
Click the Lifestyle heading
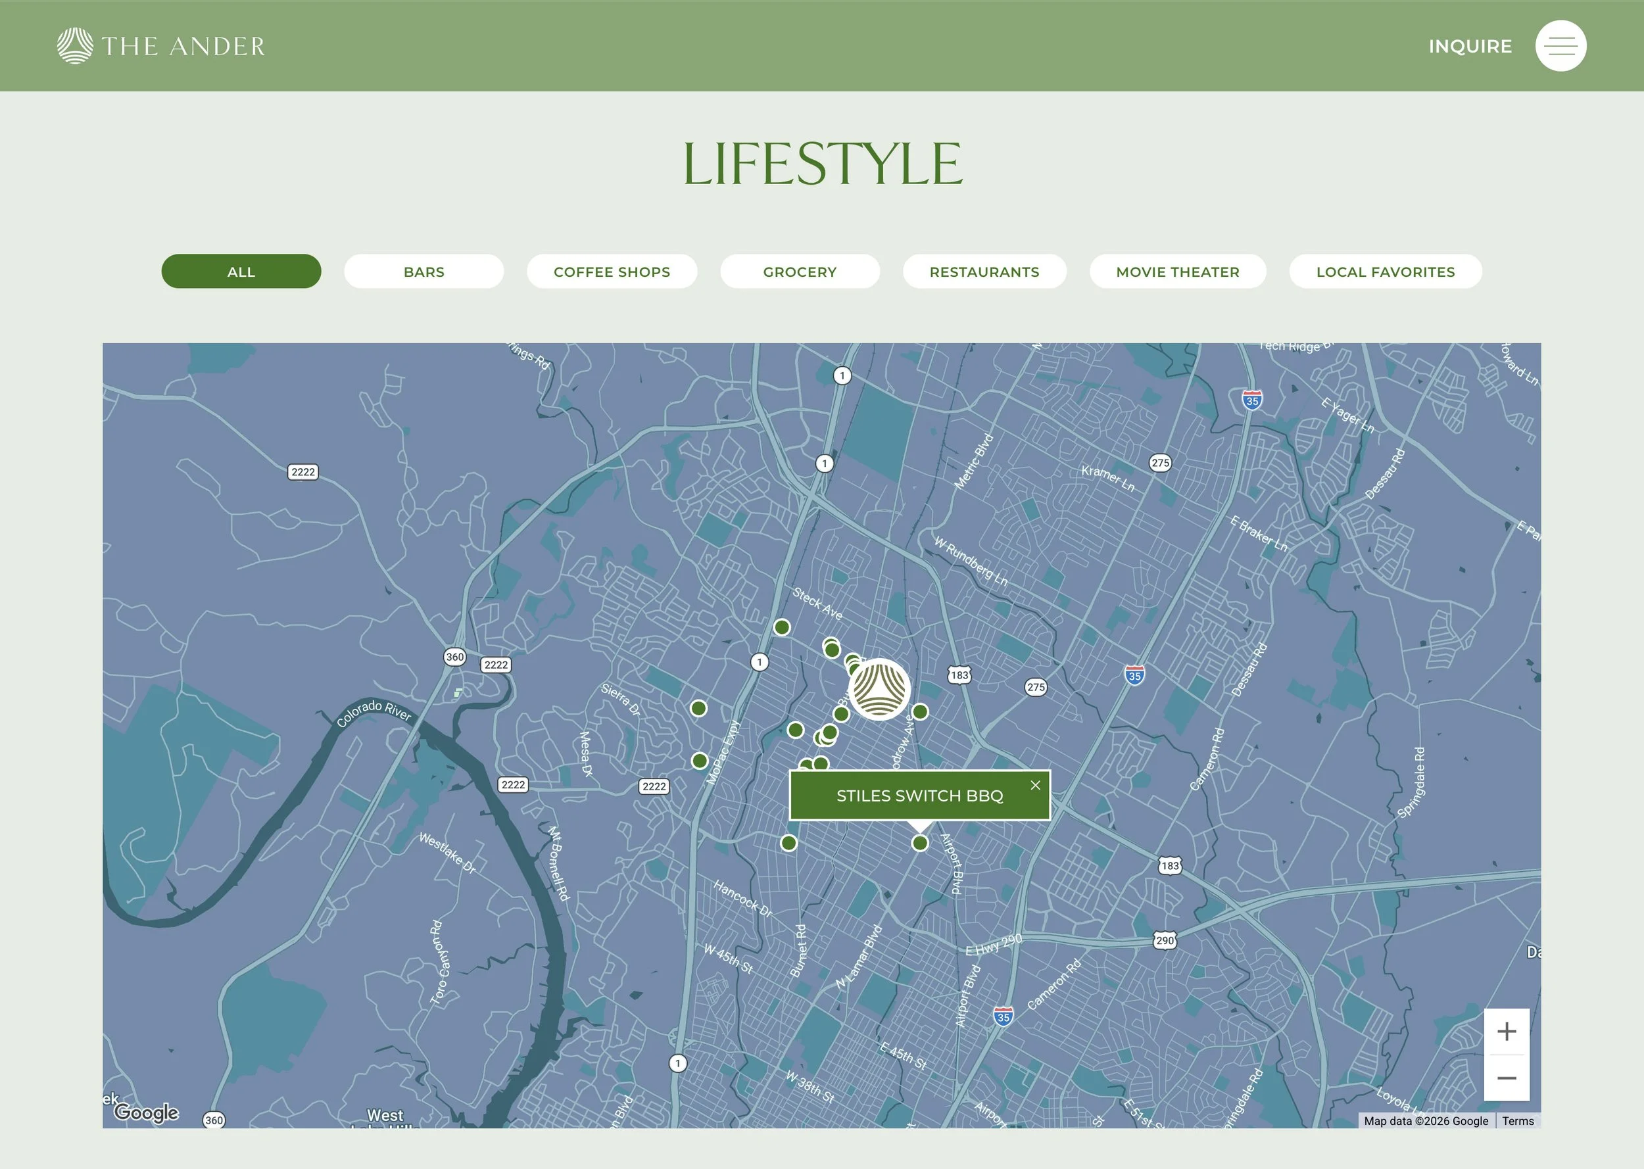click(822, 164)
